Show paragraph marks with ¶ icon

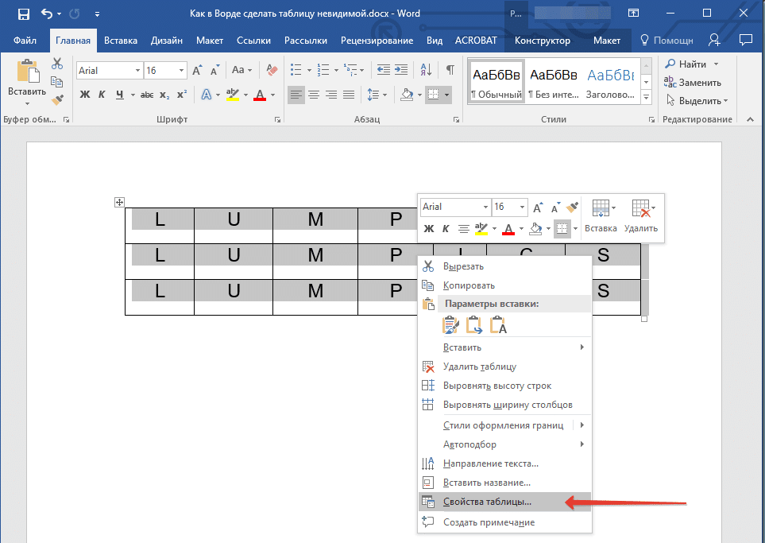pos(450,69)
